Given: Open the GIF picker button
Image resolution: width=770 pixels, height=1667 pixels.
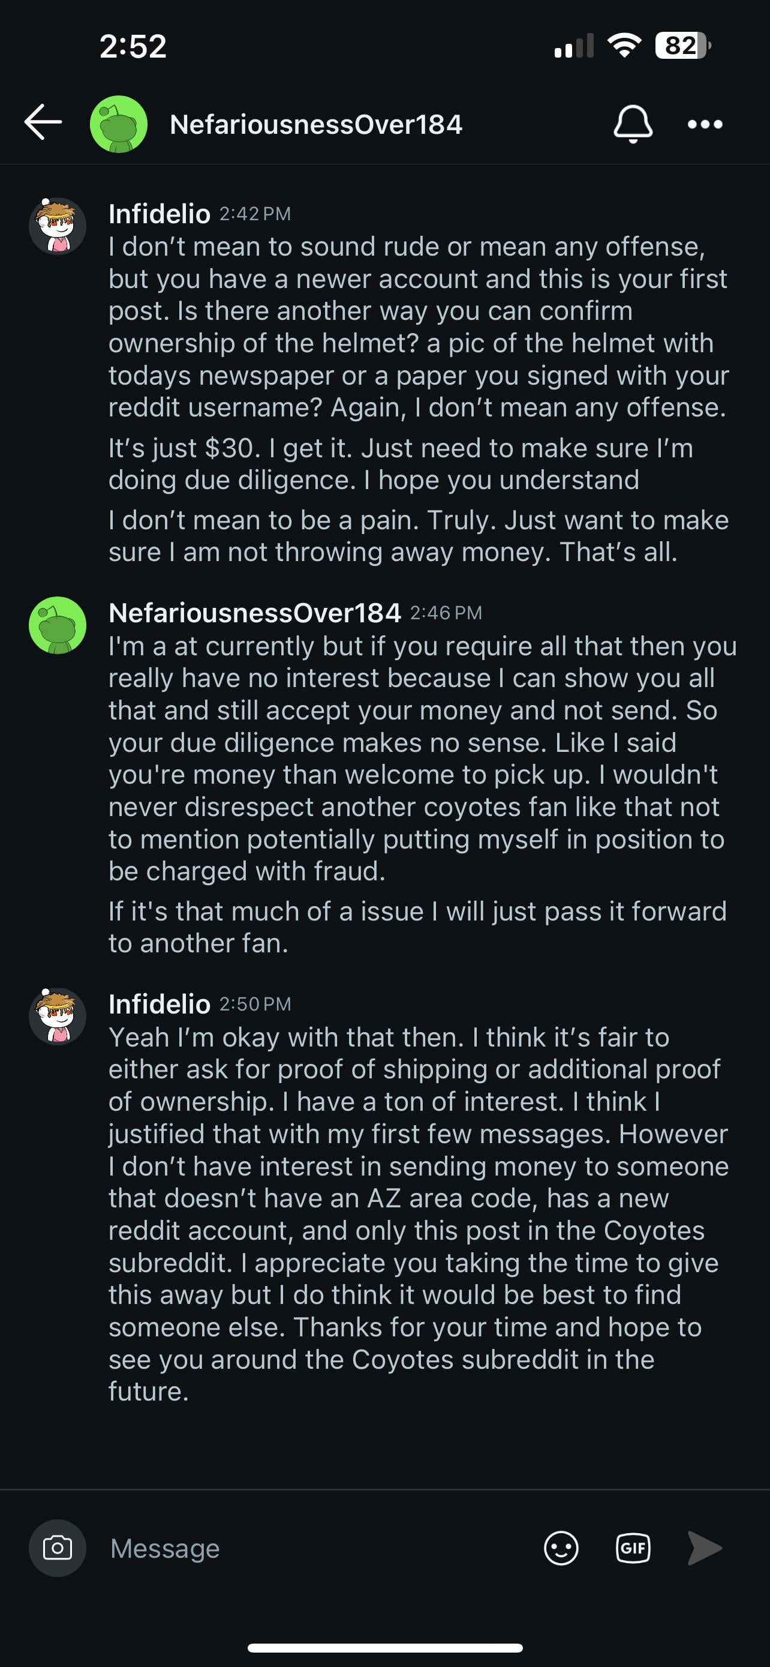Looking at the screenshot, I should click(x=632, y=1549).
